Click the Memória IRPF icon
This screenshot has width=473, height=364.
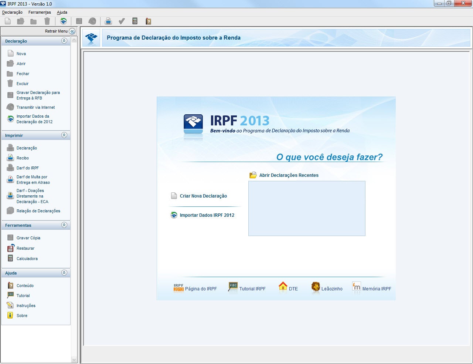[x=356, y=287]
